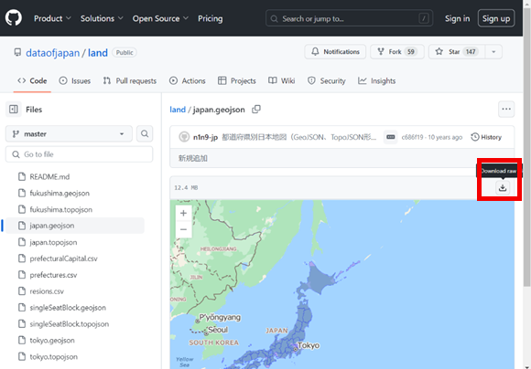Viewport: 531px width, 369px height.
Task: Open the Pricing page
Action: [211, 18]
